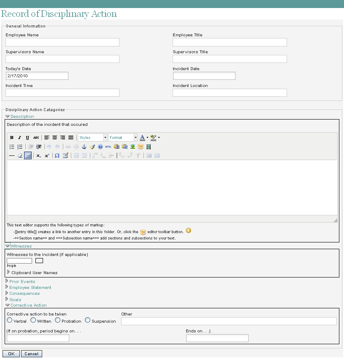Screen dimensions: 344x359
Task: Apply underline formatting
Action: tap(27, 138)
